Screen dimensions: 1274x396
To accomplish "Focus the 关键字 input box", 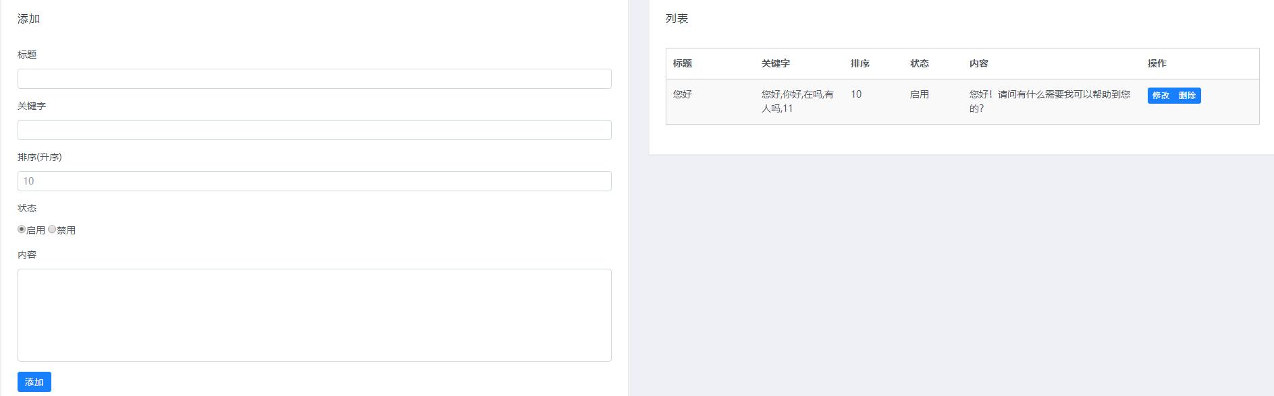I will click(x=314, y=130).
